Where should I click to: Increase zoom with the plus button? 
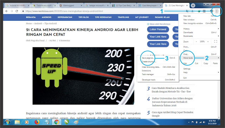[208, 42]
